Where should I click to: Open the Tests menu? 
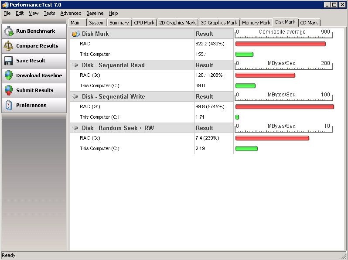[x=49, y=14]
